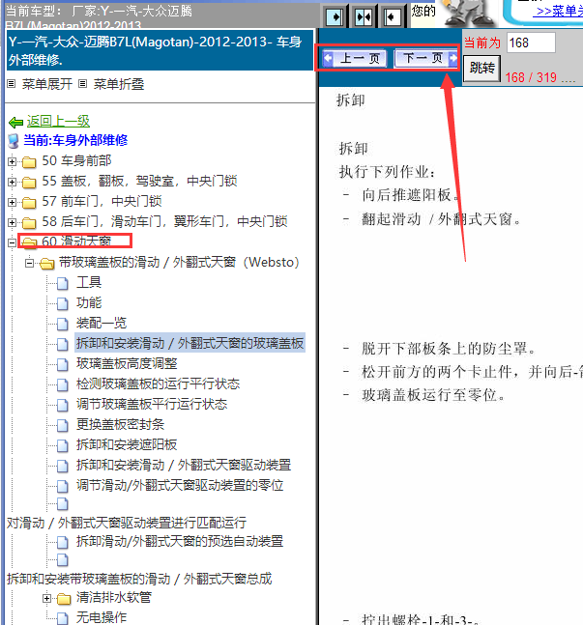Screen dimensions: 583x625
Task: Expand the 55 盖板，翻板，驾驶室 node
Action: coord(12,183)
